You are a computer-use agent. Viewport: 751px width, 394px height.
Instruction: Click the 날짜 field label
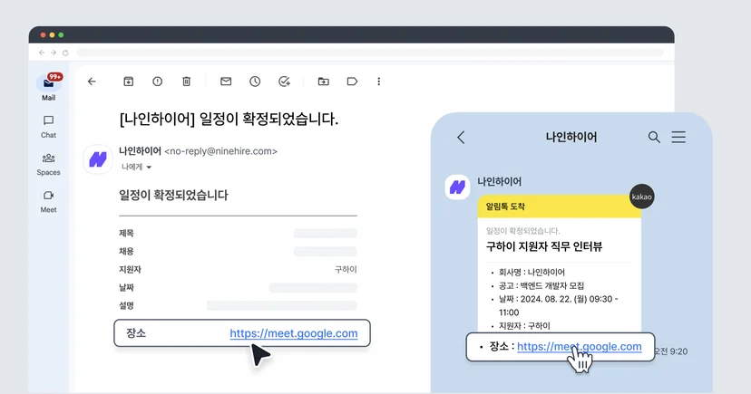click(x=126, y=287)
